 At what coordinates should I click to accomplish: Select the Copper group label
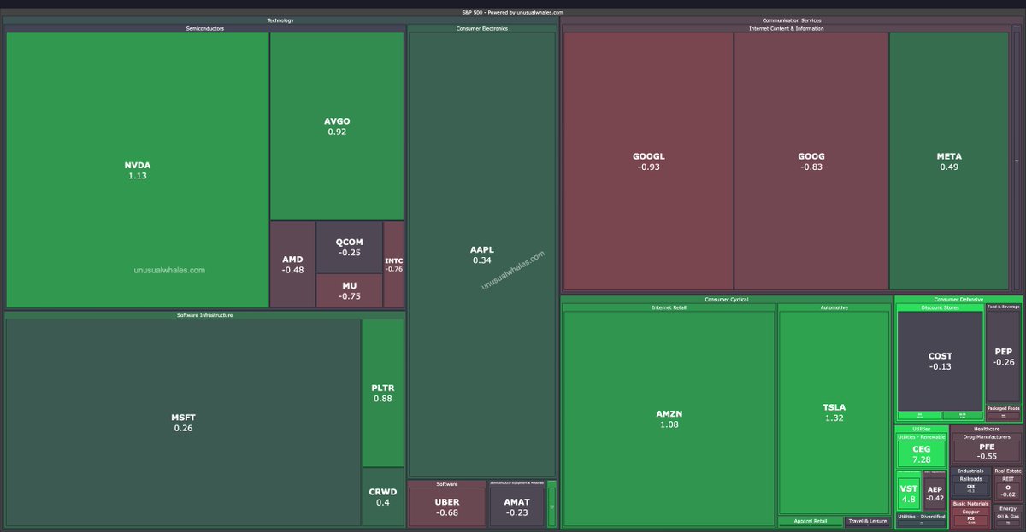(x=970, y=512)
